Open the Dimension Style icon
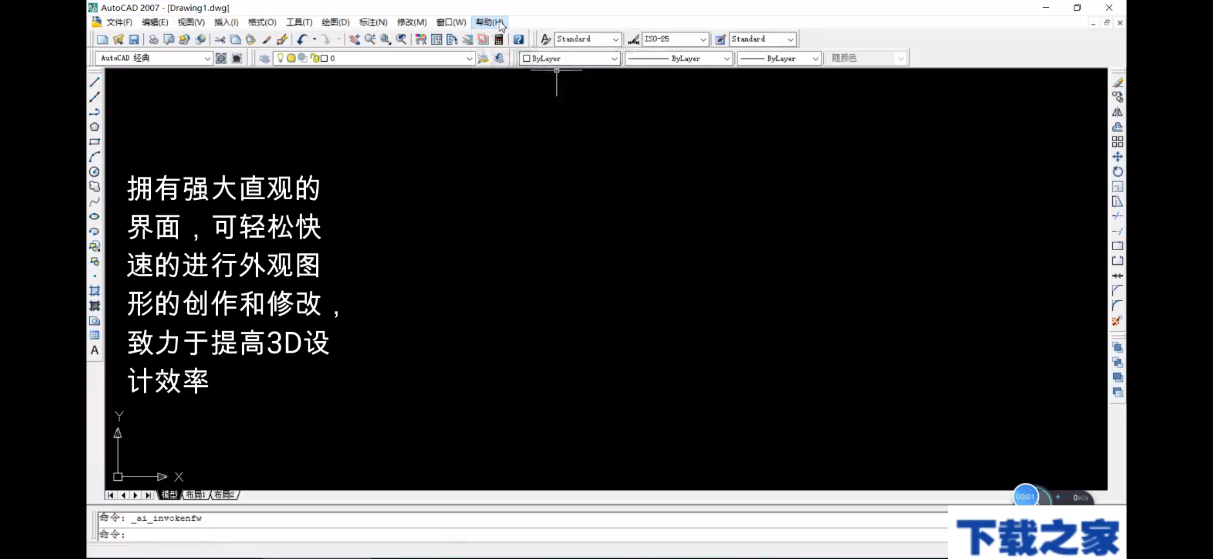The image size is (1213, 559). pyautogui.click(x=634, y=39)
